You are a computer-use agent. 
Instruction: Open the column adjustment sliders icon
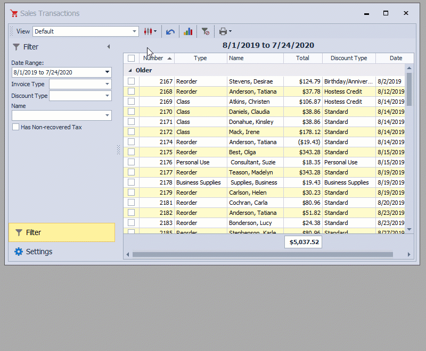[x=148, y=31]
